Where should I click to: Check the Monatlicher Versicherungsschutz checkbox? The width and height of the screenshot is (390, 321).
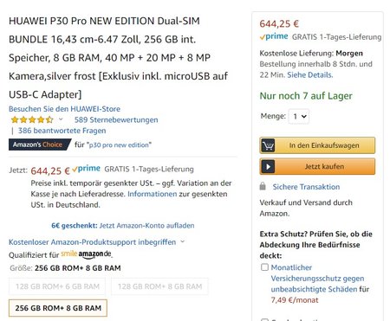(264, 267)
